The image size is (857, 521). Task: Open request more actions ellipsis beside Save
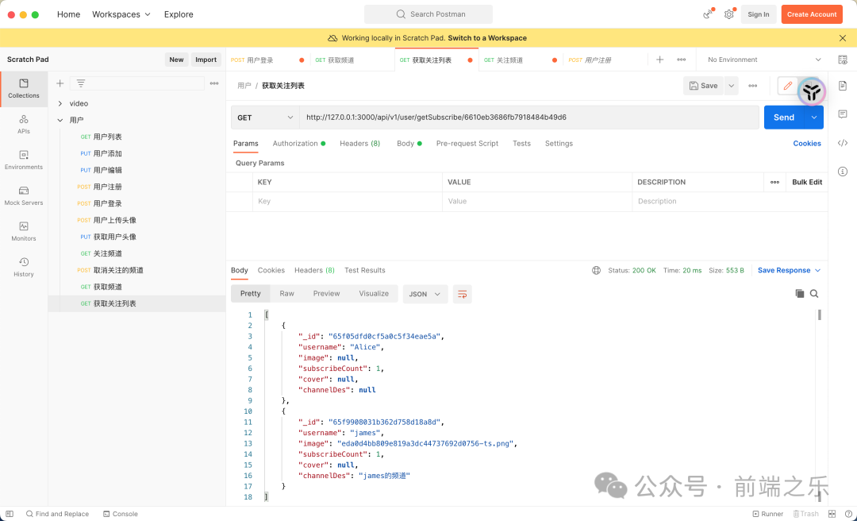pos(752,86)
